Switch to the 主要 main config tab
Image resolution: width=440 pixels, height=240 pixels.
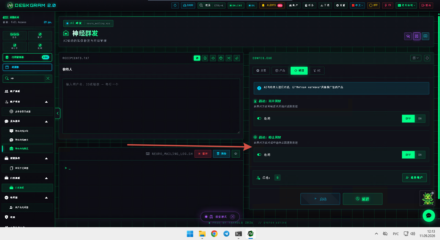click(x=261, y=71)
